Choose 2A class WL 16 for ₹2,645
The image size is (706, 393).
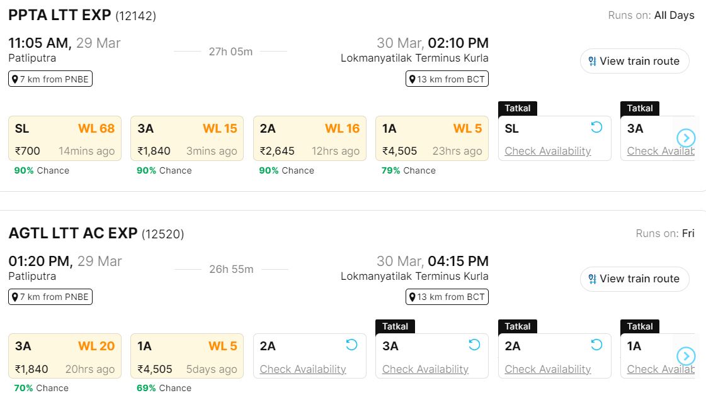309,138
